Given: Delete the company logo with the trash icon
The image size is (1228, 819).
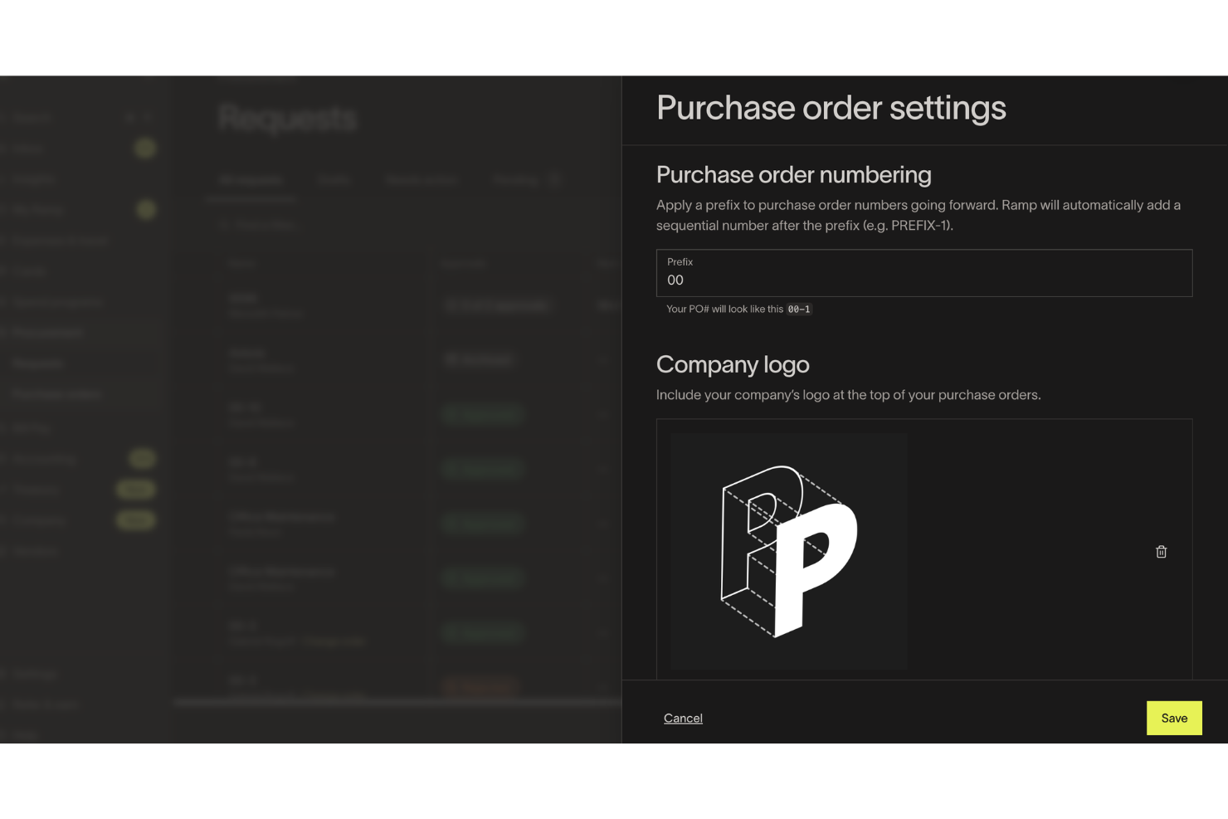Looking at the screenshot, I should pos(1161,552).
